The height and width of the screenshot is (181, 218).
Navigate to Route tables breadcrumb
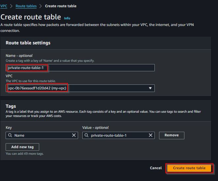click(x=26, y=6)
